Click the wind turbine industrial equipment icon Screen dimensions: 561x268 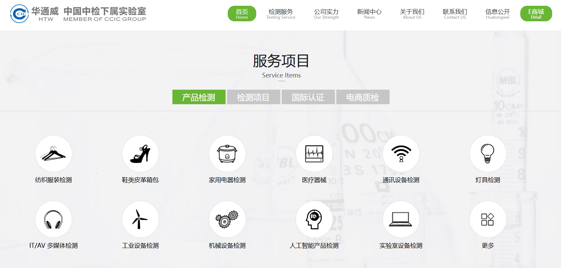141,219
